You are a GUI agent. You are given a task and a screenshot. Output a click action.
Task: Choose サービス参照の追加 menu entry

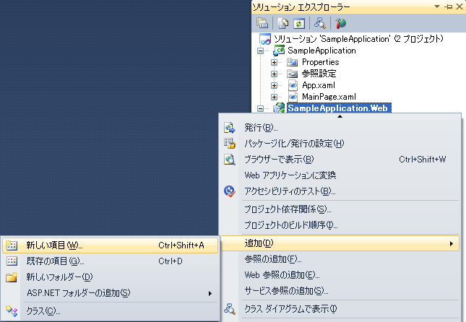(340, 291)
